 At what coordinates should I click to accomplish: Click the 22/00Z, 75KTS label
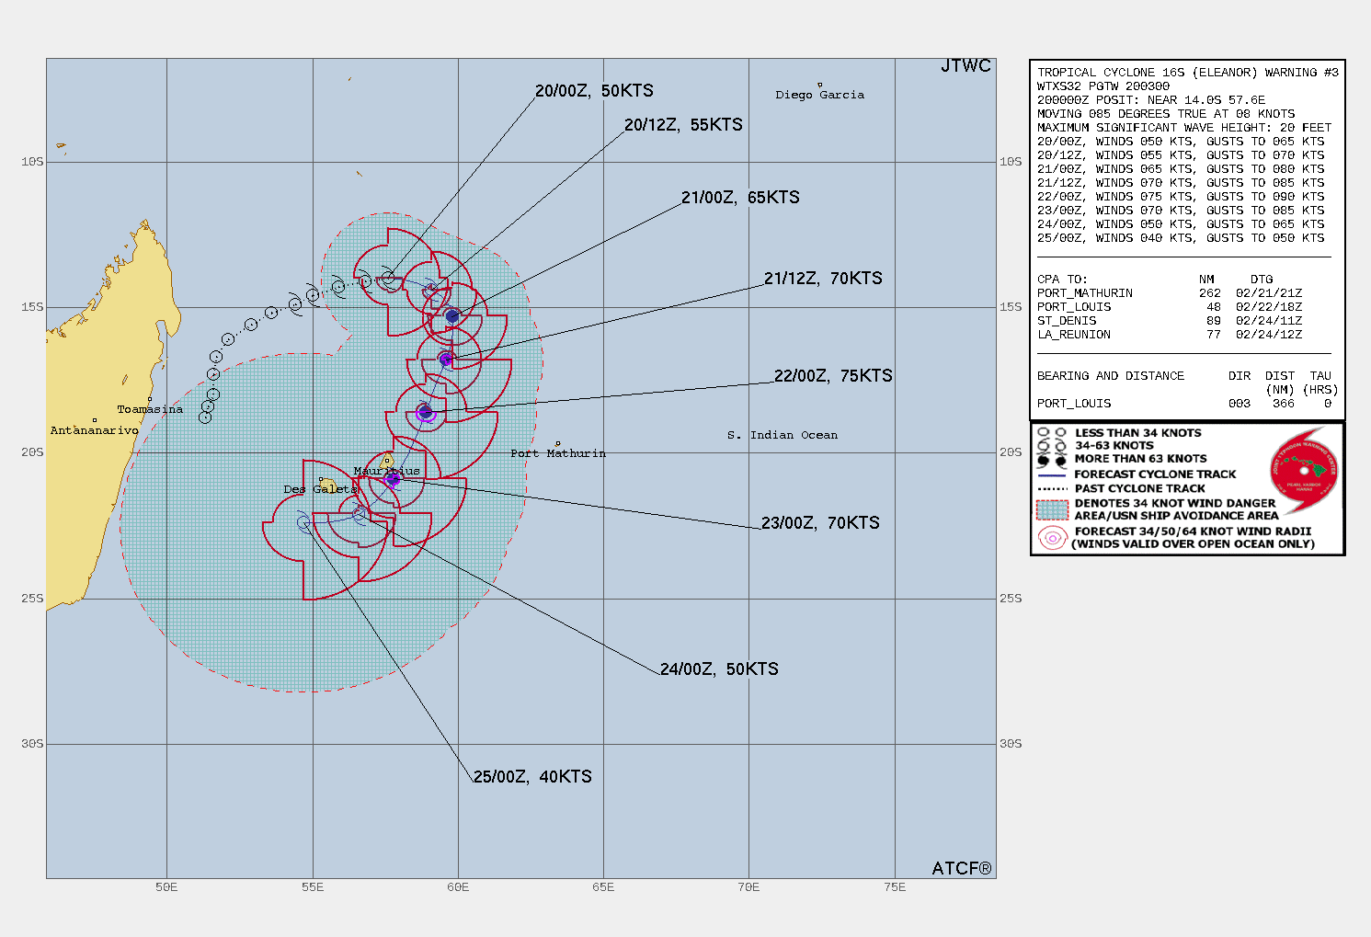pyautogui.click(x=833, y=375)
